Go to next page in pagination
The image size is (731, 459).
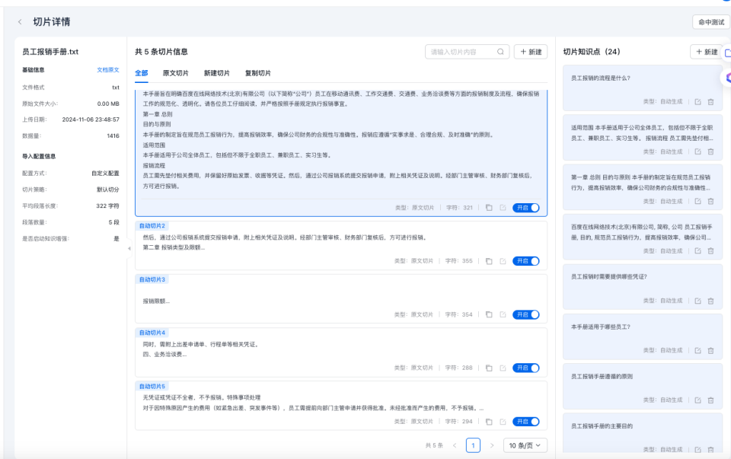tap(492, 445)
